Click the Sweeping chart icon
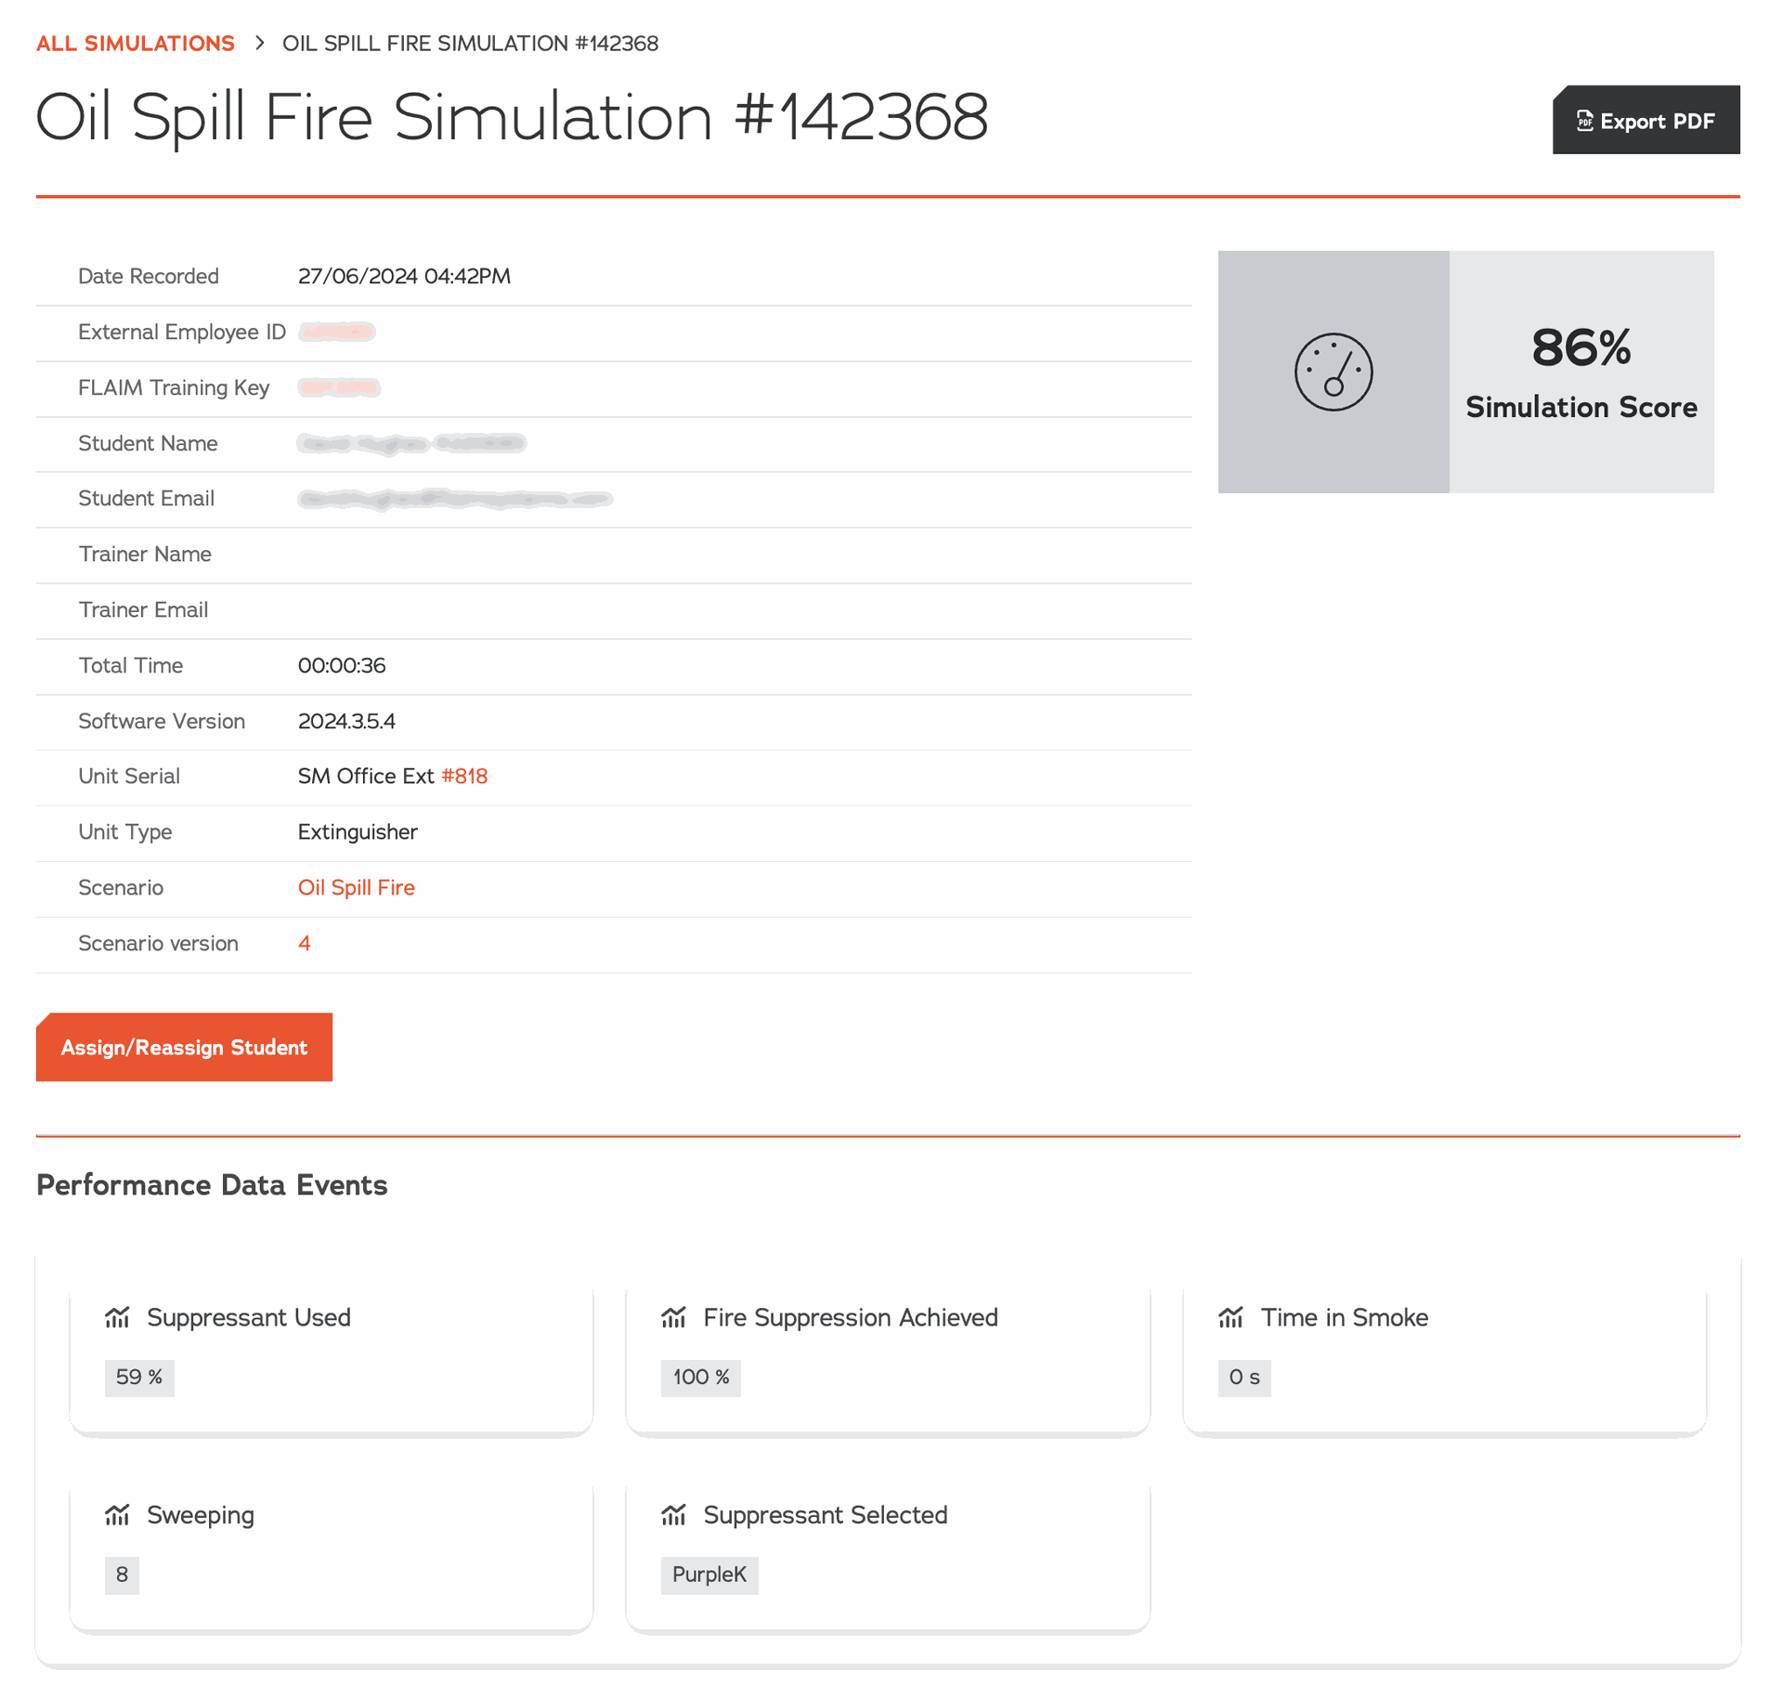Screen dimensions: 1783x1685 (x=117, y=1515)
